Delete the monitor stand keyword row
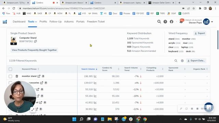The width and height of the screenshot is (219, 123). 17,76
